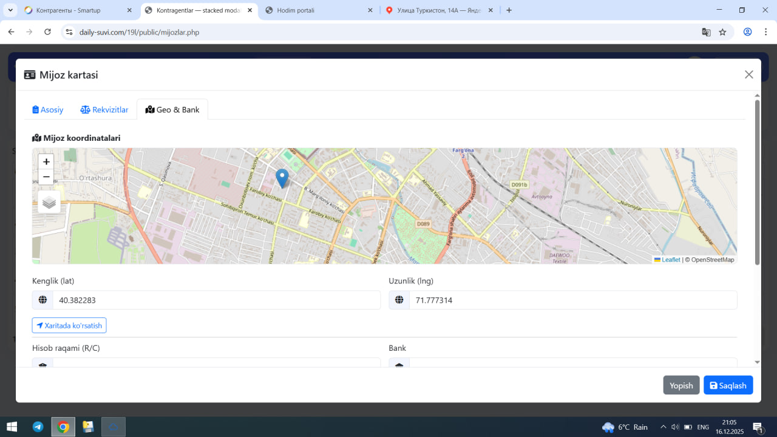Click the Google Translate icon in address bar
Screen dimensions: 777x437
[706, 32]
